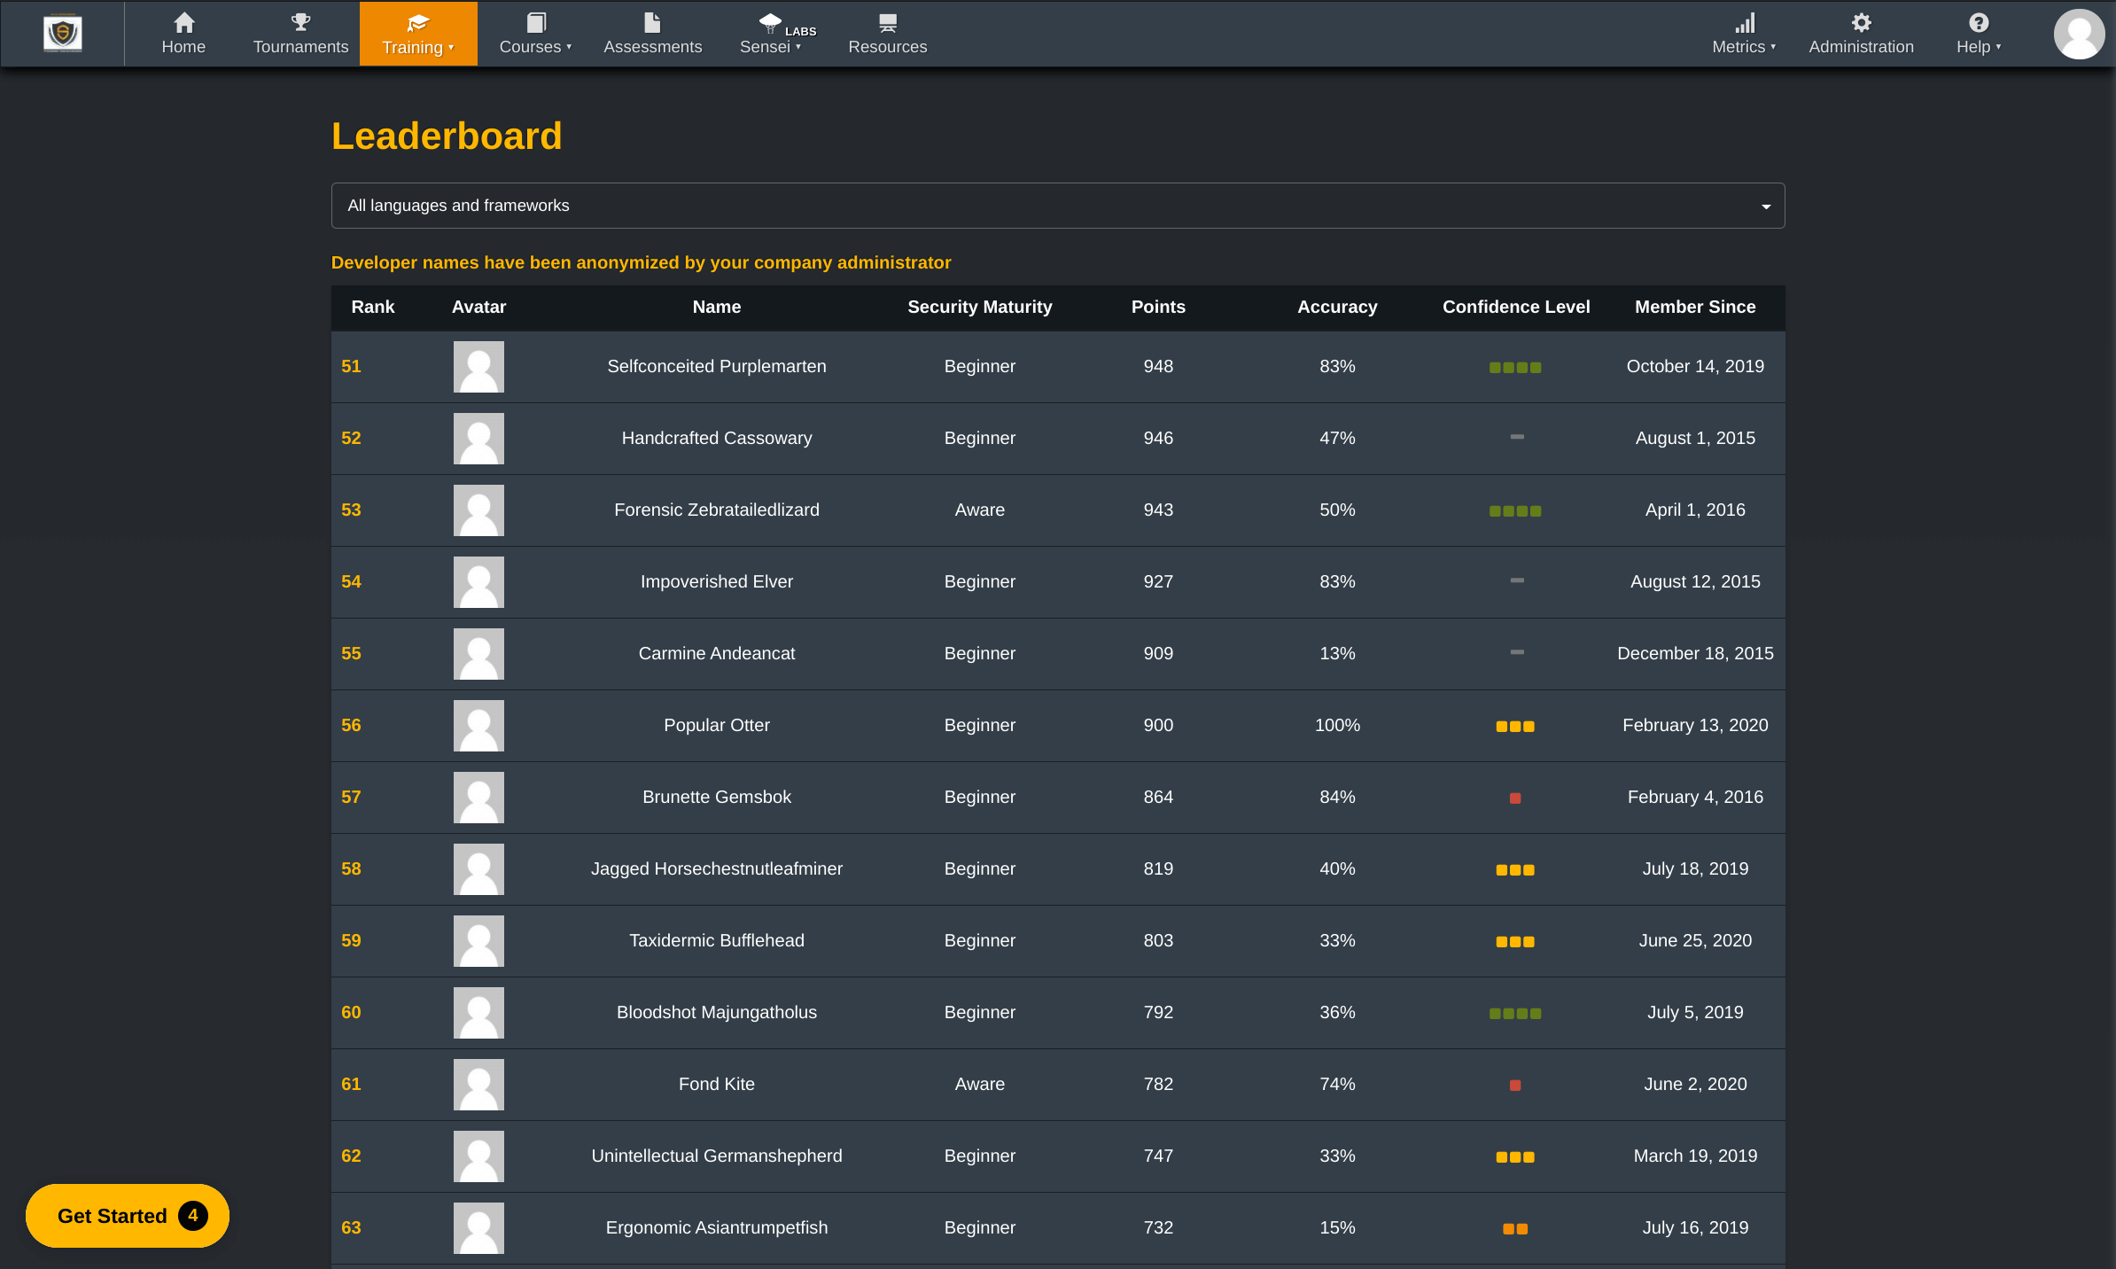
Task: Select Popular Otter developer name
Action: pos(716,725)
